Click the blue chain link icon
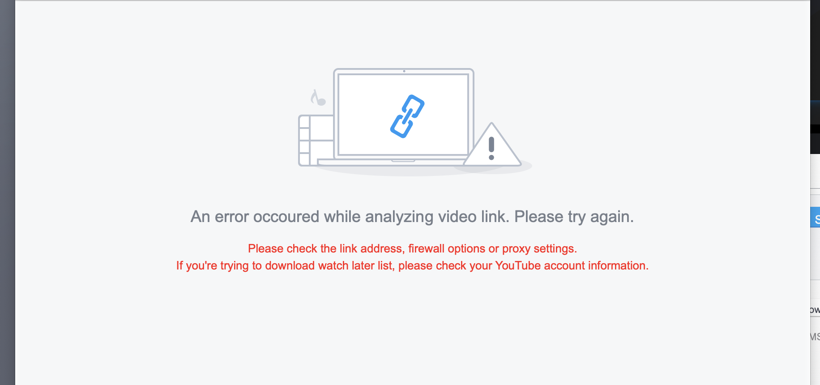Screen dimensions: 820x385 click(407, 116)
